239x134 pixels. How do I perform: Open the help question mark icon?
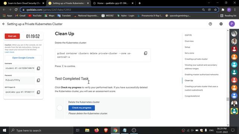coord(210,24)
